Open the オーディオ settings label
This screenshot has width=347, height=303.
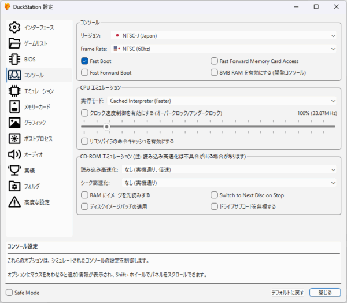click(34, 154)
